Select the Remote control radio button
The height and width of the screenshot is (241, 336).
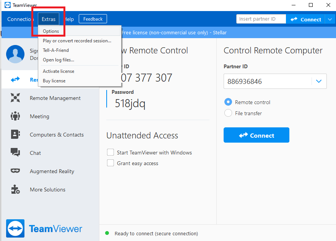click(228, 102)
